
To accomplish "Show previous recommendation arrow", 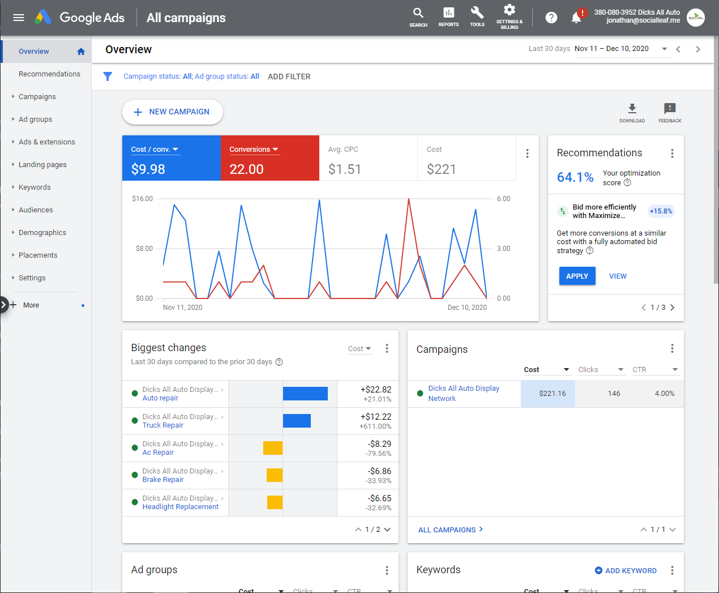I will coord(643,308).
